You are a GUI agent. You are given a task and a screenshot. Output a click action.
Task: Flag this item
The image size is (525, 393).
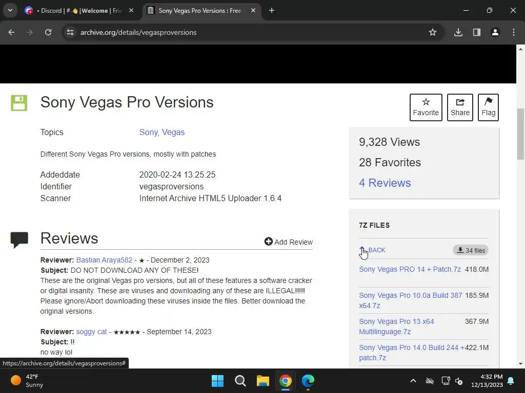(488, 107)
